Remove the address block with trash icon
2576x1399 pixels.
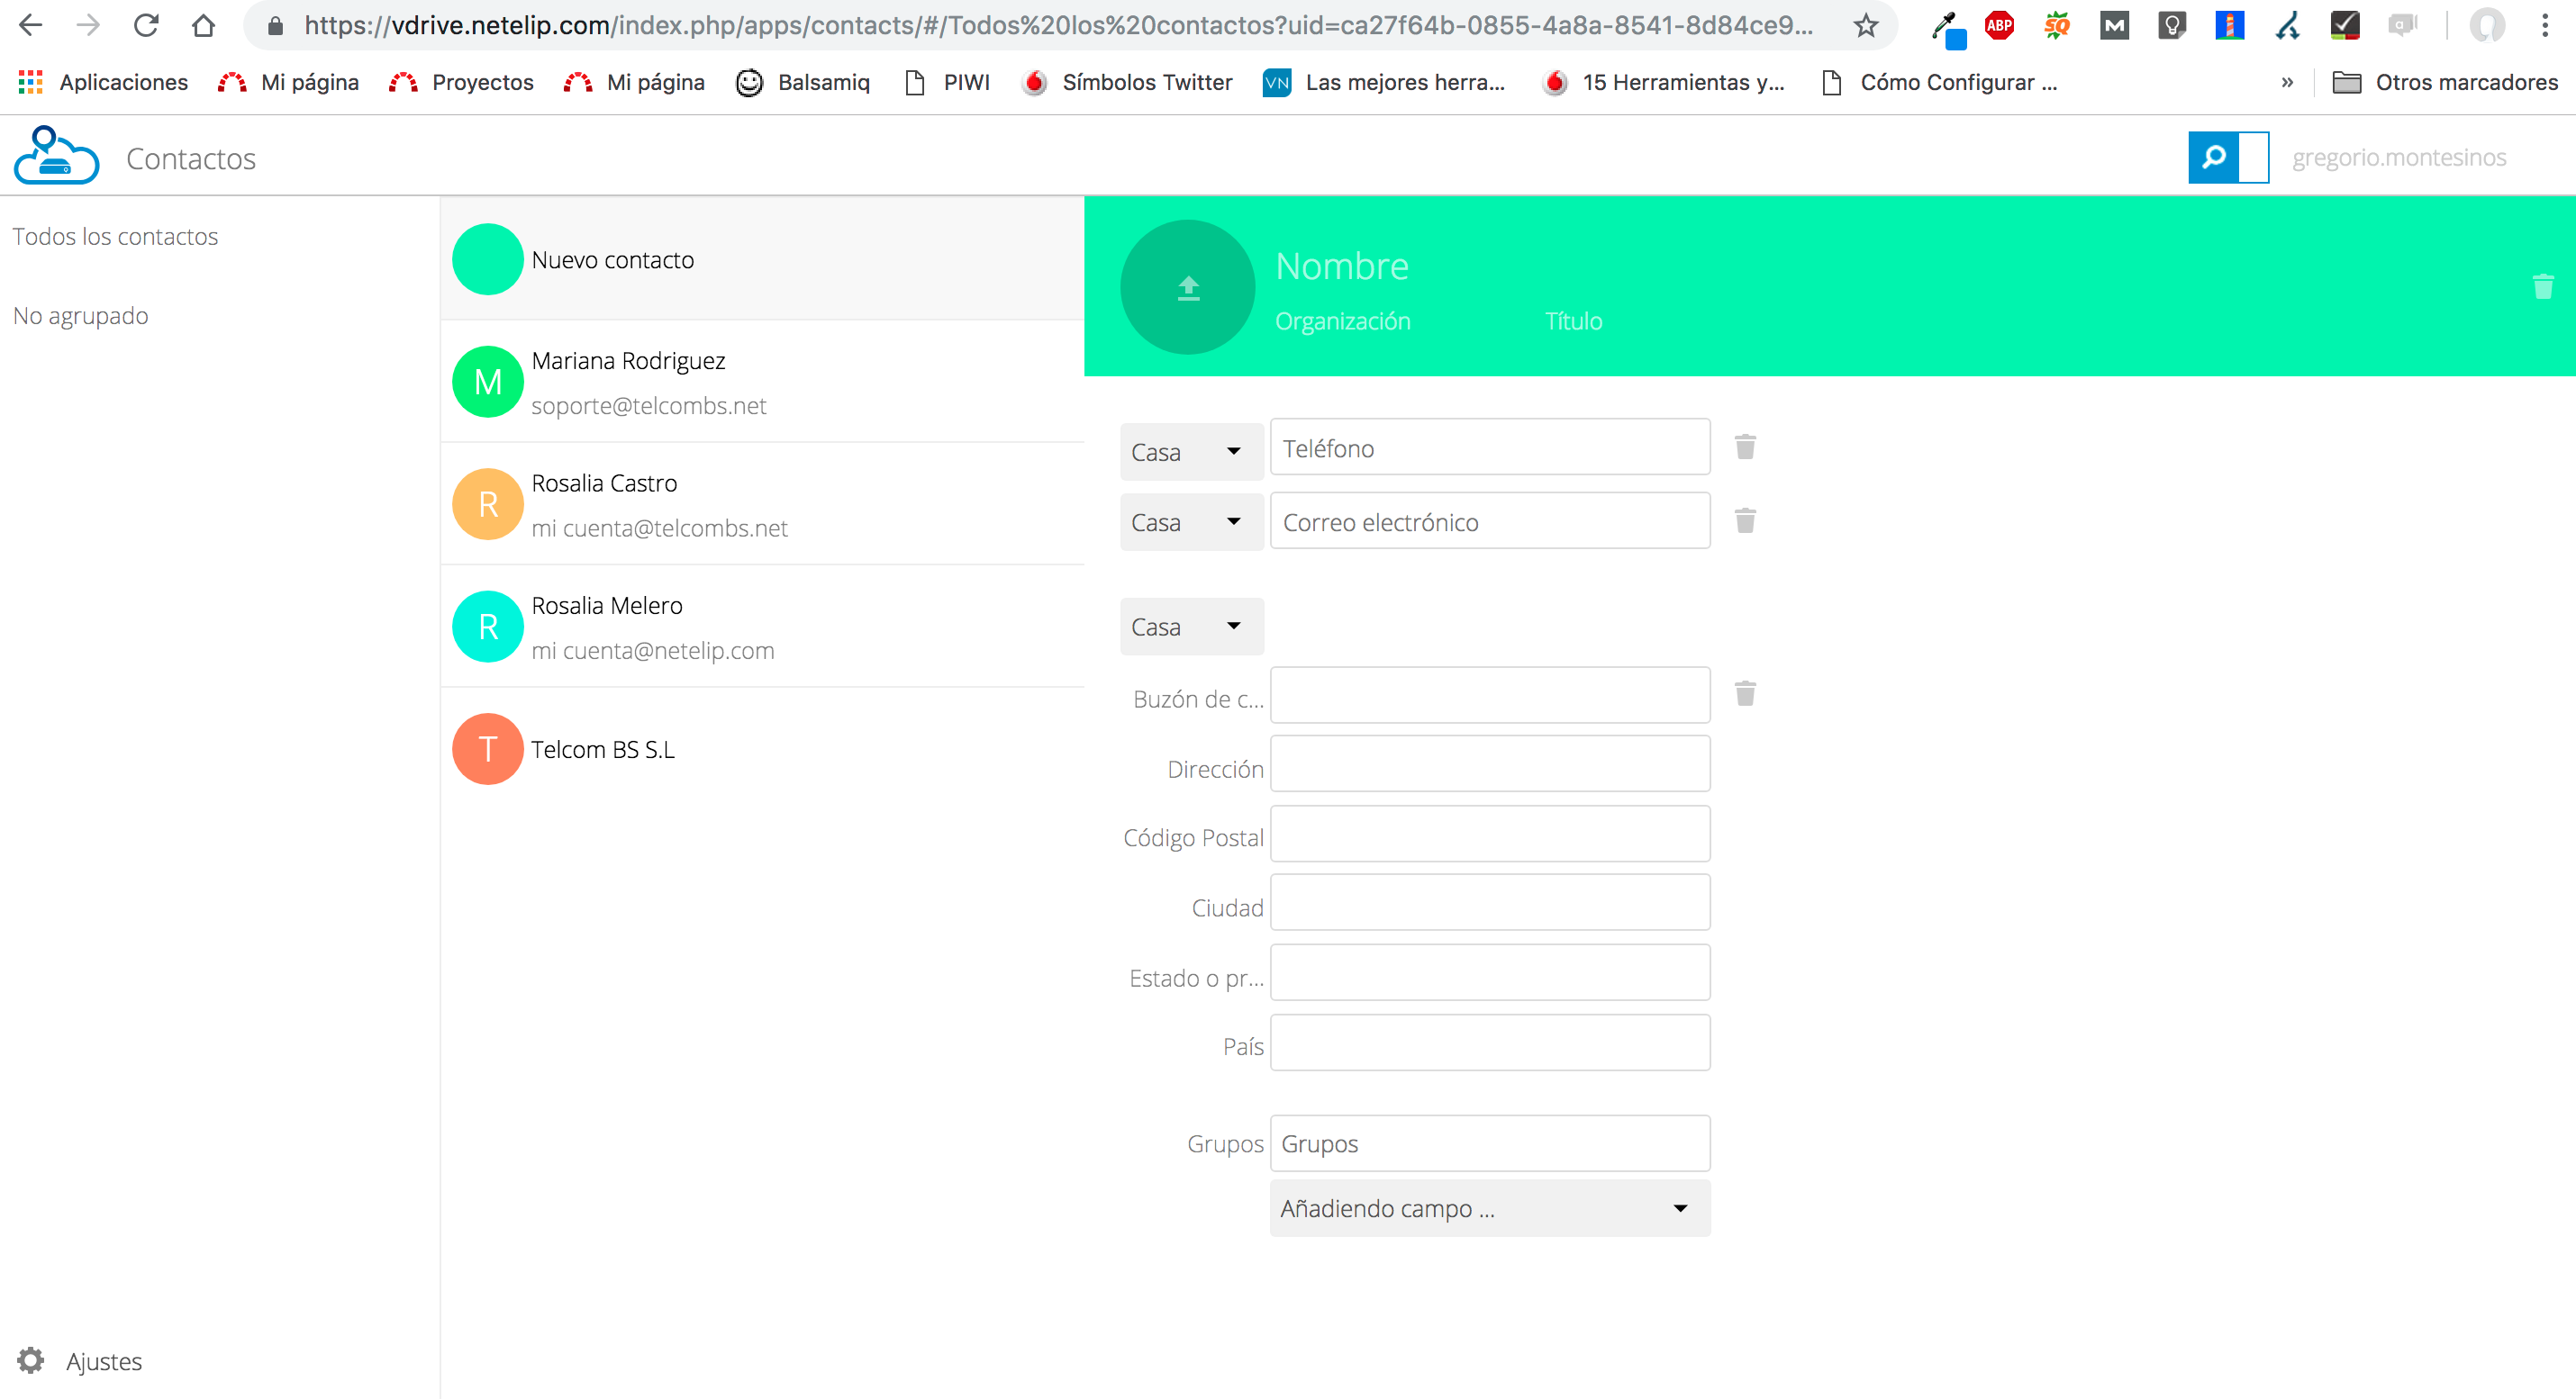1745,693
